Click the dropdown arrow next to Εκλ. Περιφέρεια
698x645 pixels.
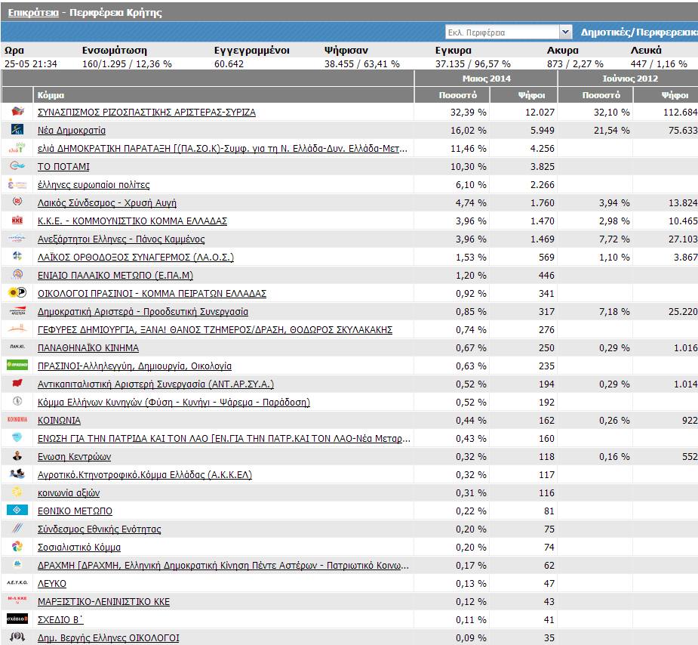(565, 32)
